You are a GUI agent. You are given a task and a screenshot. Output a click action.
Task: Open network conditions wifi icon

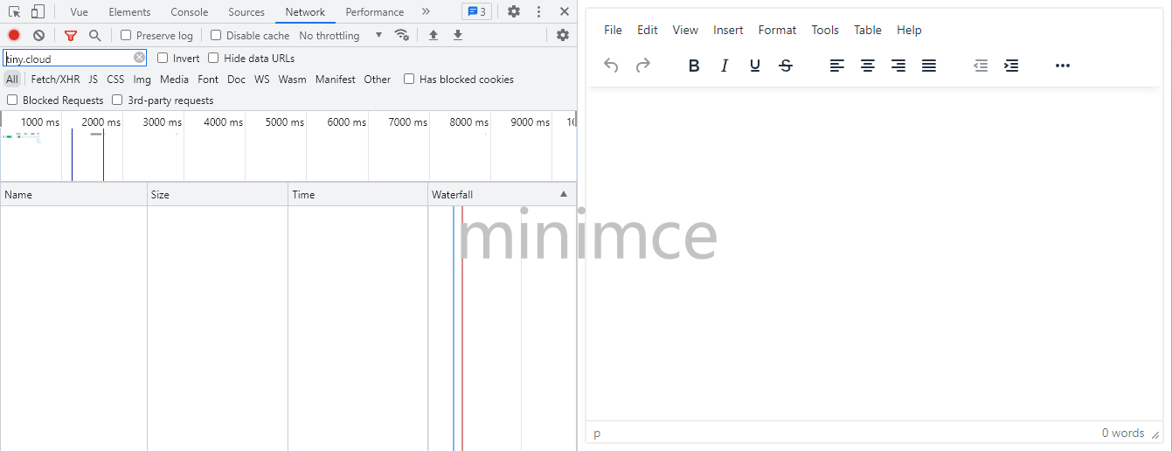click(x=402, y=35)
